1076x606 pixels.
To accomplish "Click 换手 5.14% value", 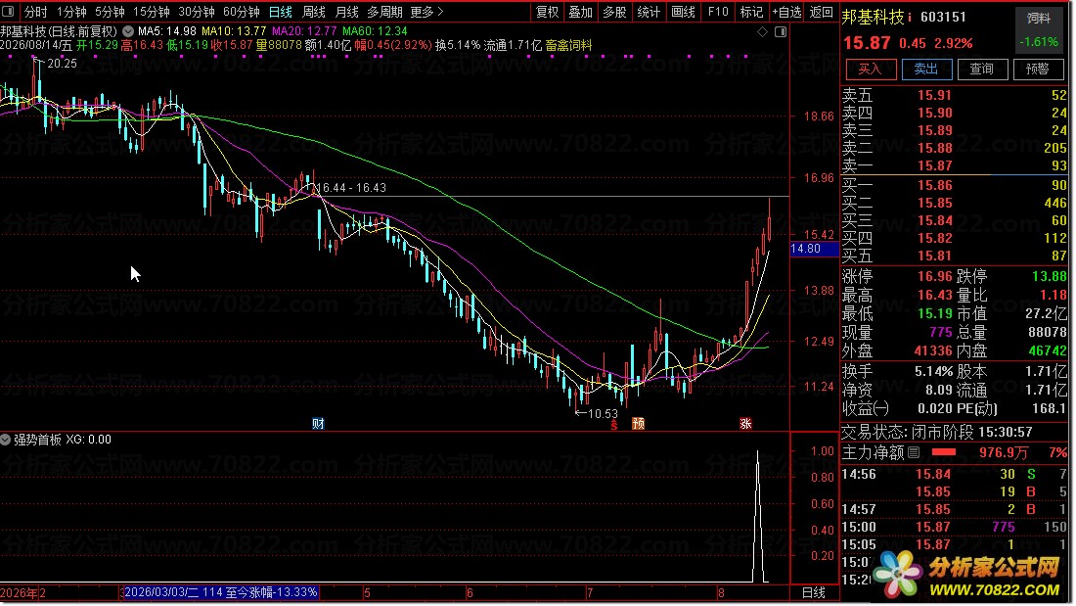I will coord(933,372).
